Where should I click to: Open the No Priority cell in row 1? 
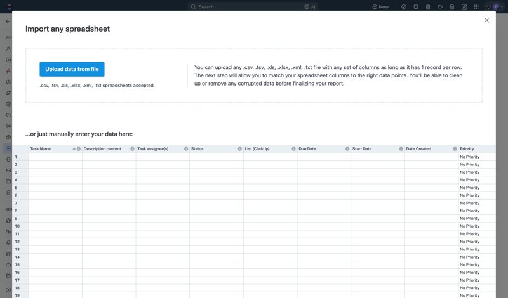pyautogui.click(x=477, y=157)
